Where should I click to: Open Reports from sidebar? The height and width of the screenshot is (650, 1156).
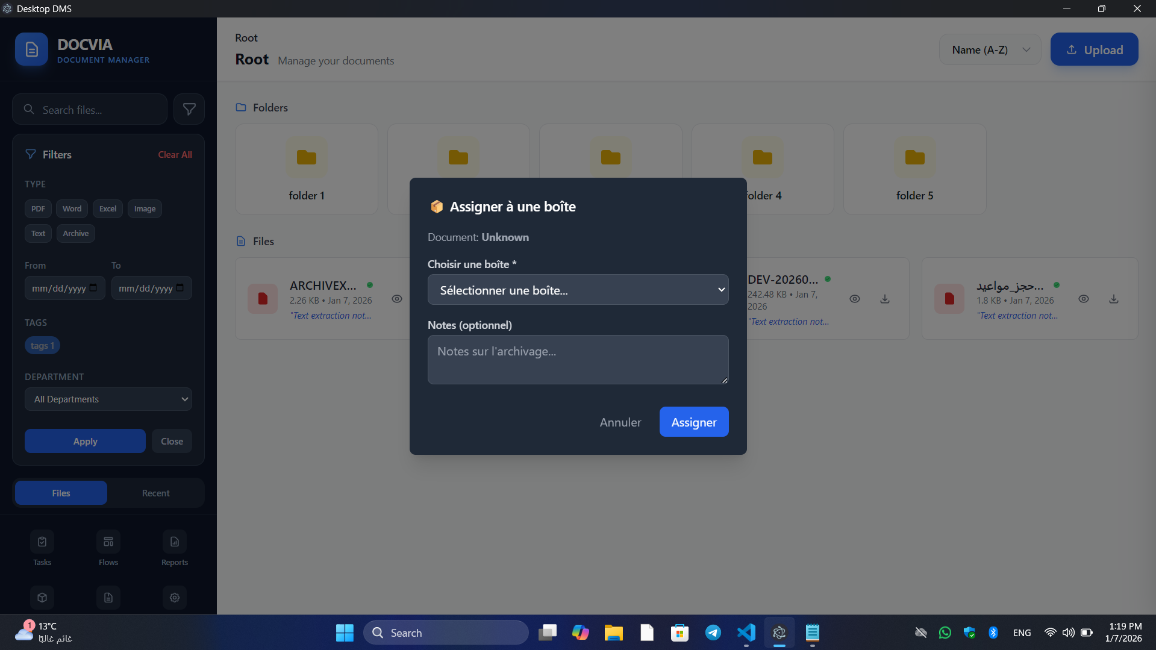175,548
